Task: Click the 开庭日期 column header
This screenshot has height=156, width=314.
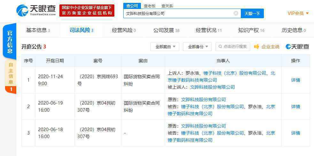Action: tap(55, 61)
